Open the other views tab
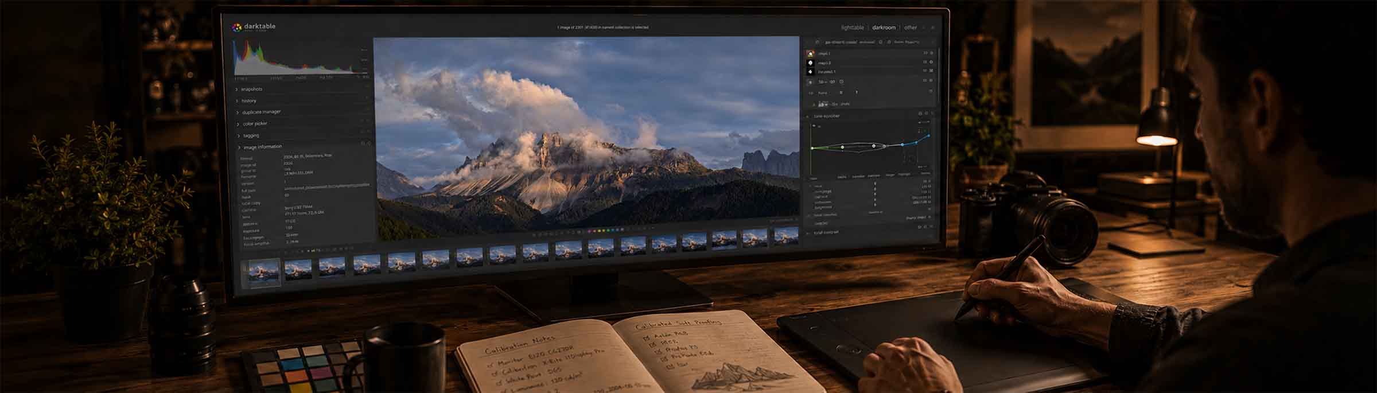 [x=911, y=28]
